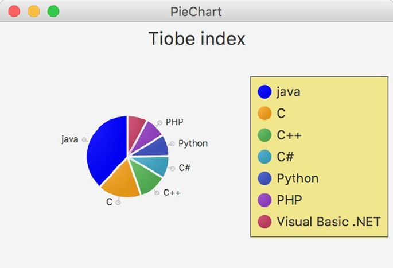The height and width of the screenshot is (268, 393).
Task: Select the orange C pie slice
Action: [122, 182]
